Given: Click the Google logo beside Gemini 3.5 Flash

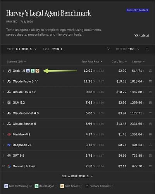Looking at the screenshot, I should click(9, 166).
